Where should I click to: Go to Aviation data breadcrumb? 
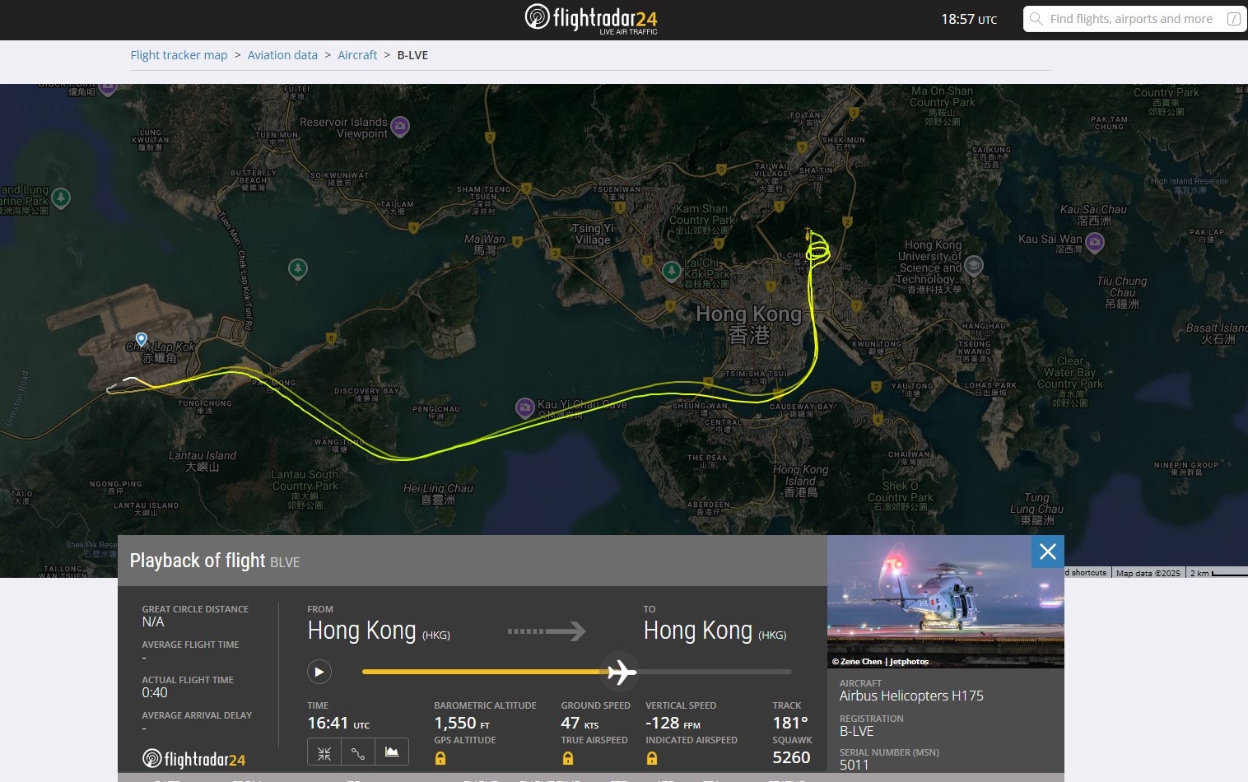tap(282, 55)
